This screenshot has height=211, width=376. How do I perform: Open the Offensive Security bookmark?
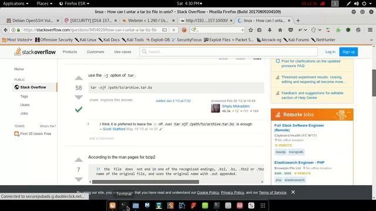point(54,40)
